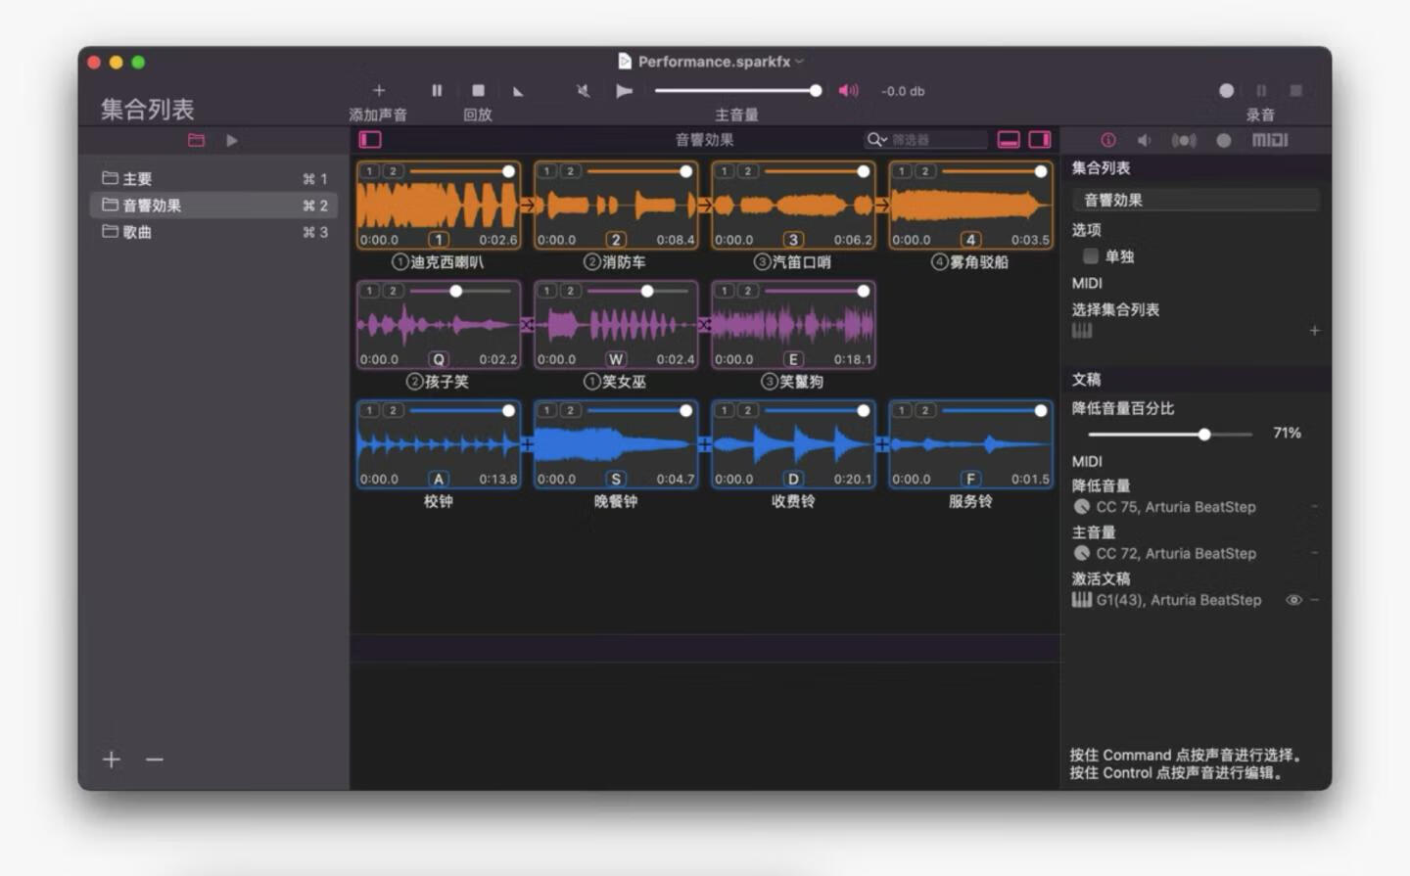The width and height of the screenshot is (1410, 876).
Task: Add a set list with plus button
Action: pyautogui.click(x=112, y=760)
